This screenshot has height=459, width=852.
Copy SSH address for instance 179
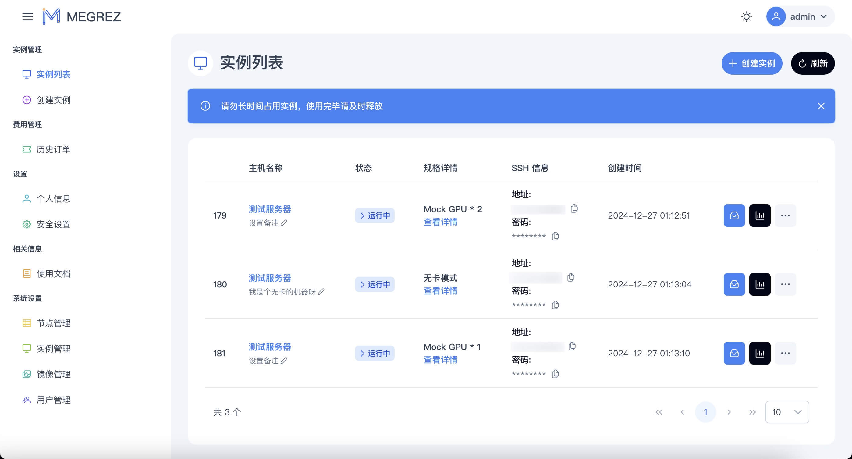coord(574,209)
